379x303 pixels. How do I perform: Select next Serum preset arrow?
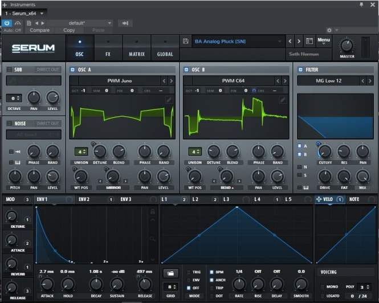[x=299, y=42]
